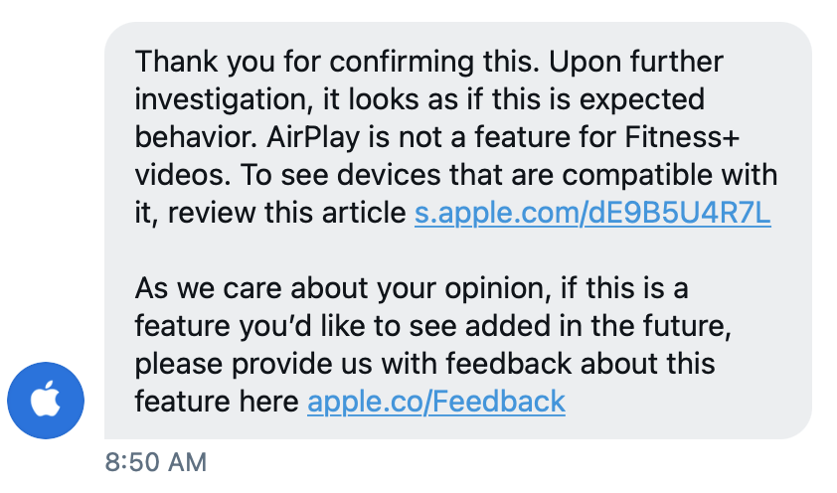The image size is (837, 493).
Task: Click the "investigation," word in the message
Action: (x=225, y=100)
